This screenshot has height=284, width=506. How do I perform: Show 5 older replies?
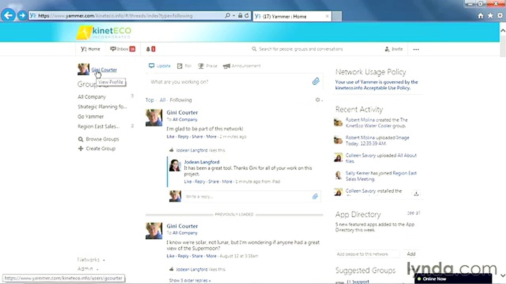[190, 280]
